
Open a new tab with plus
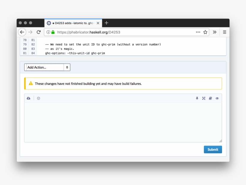pyautogui.click(x=106, y=23)
